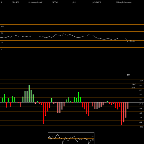Click the -100 label on MR axis
This screenshot has width=144, height=144.
click(x=141, y=127)
